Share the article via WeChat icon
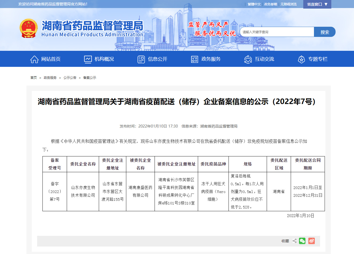 pos(302,241)
